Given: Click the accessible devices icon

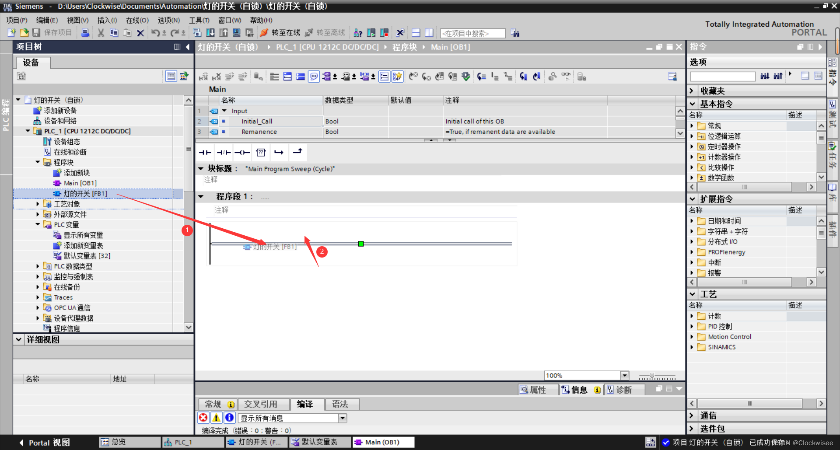Looking at the screenshot, I should [x=358, y=33].
